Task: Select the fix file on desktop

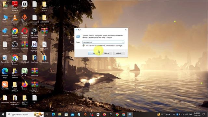Action: 34,99
